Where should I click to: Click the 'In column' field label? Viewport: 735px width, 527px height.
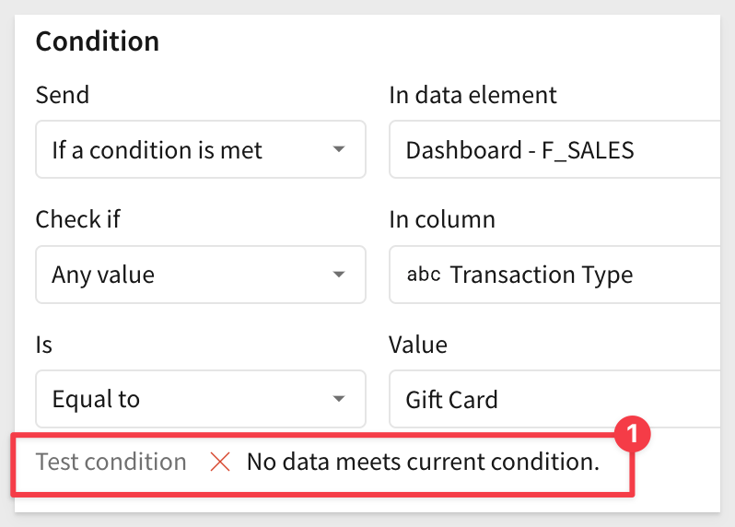click(x=442, y=219)
